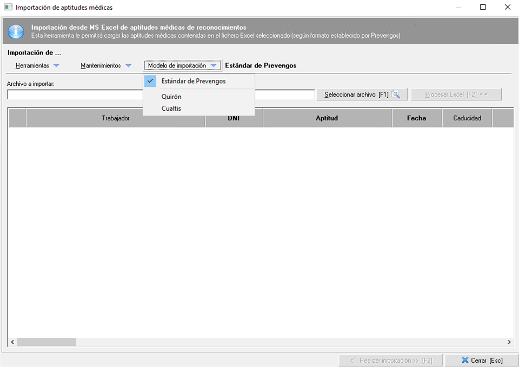This screenshot has width=519, height=367.
Task: Sort by the Fecha column header
Action: coord(417,118)
